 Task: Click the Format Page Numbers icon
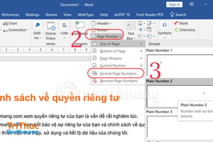(94, 73)
